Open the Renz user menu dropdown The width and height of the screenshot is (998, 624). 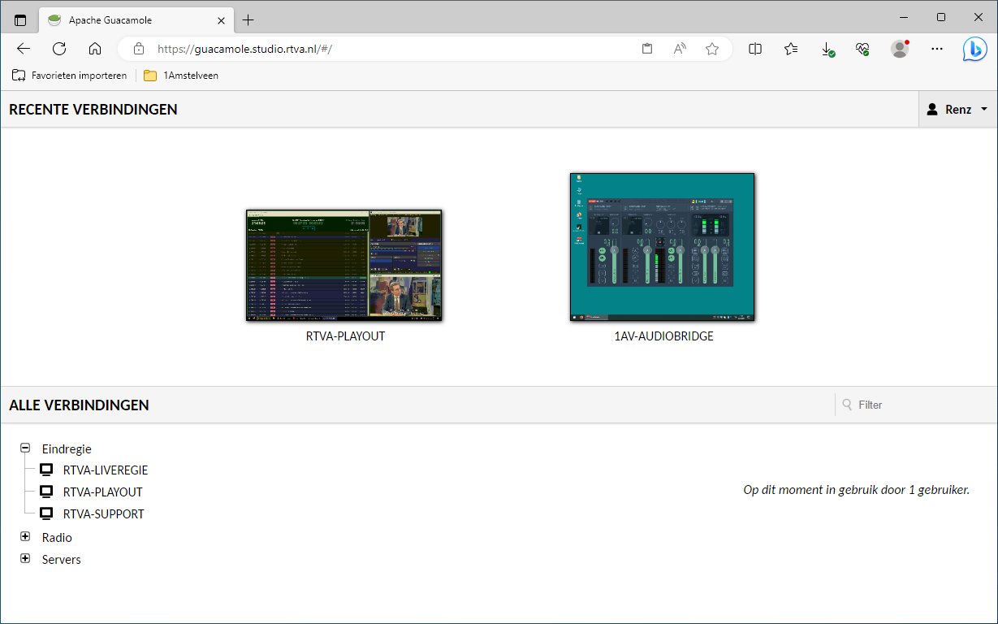[957, 109]
